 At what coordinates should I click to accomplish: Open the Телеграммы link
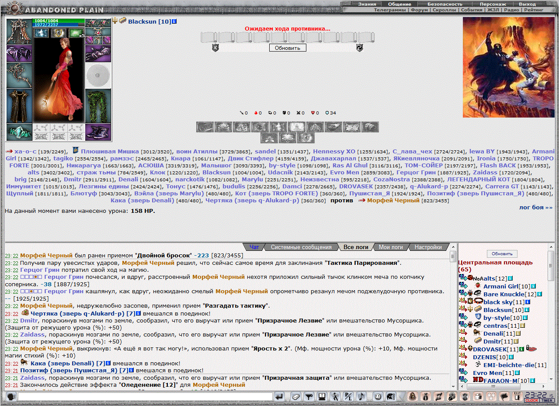[x=390, y=9]
